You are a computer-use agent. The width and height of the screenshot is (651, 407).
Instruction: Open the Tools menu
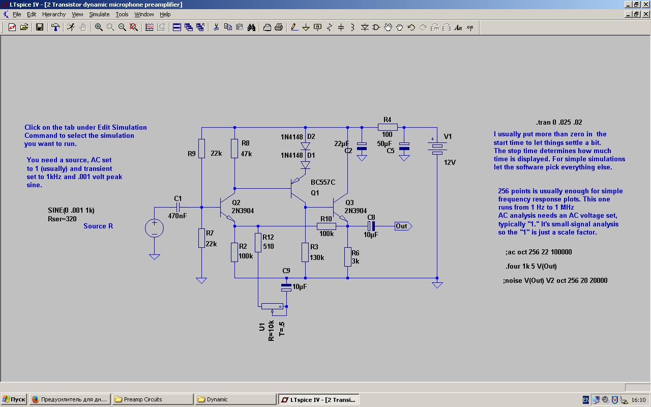pyautogui.click(x=122, y=14)
